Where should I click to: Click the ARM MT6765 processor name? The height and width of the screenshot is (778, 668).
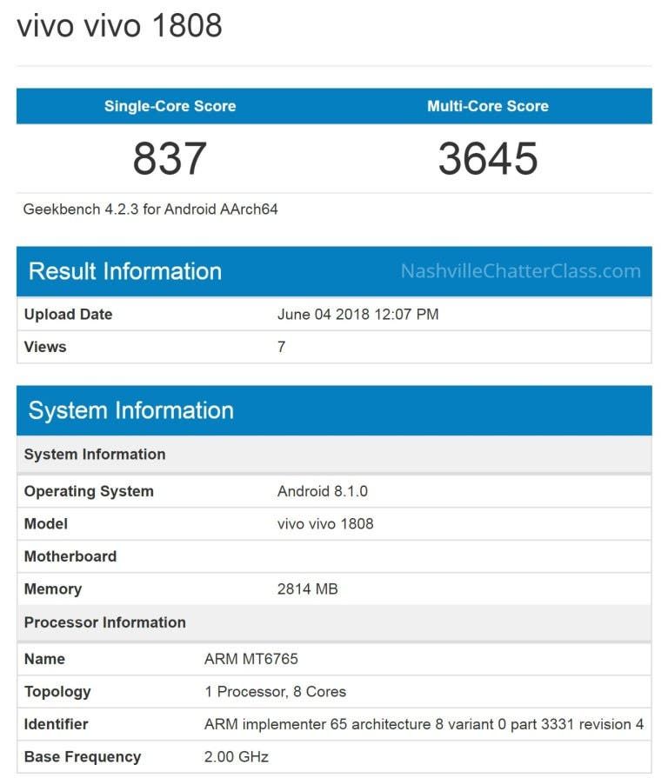(251, 660)
